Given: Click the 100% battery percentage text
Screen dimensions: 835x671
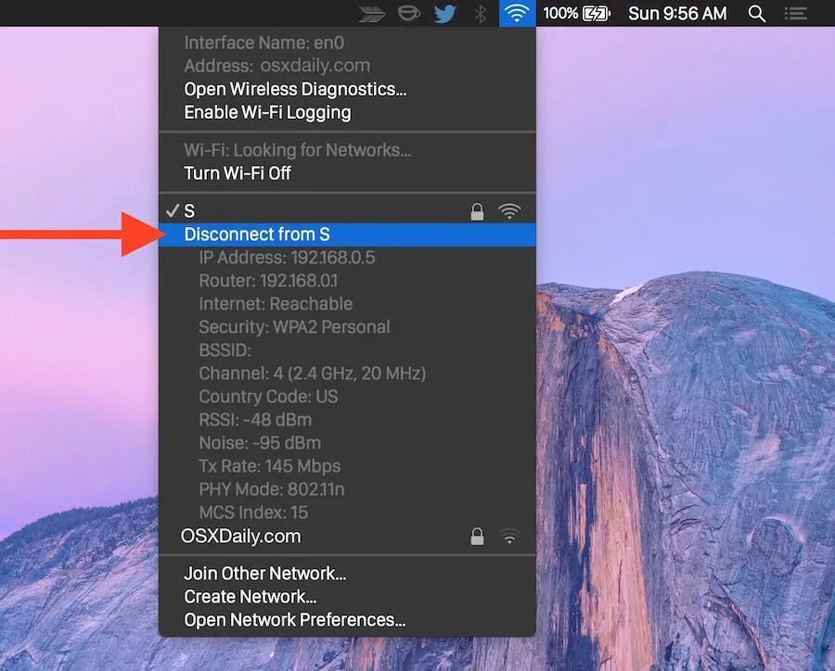Looking at the screenshot, I should pos(560,13).
